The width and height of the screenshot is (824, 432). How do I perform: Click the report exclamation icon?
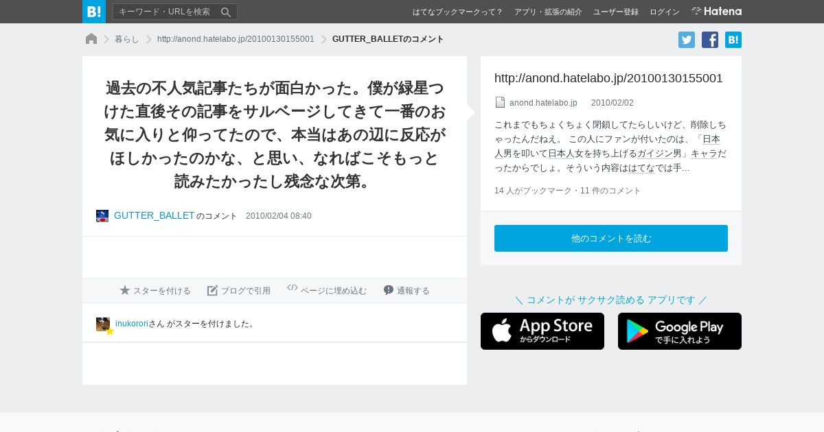(389, 290)
